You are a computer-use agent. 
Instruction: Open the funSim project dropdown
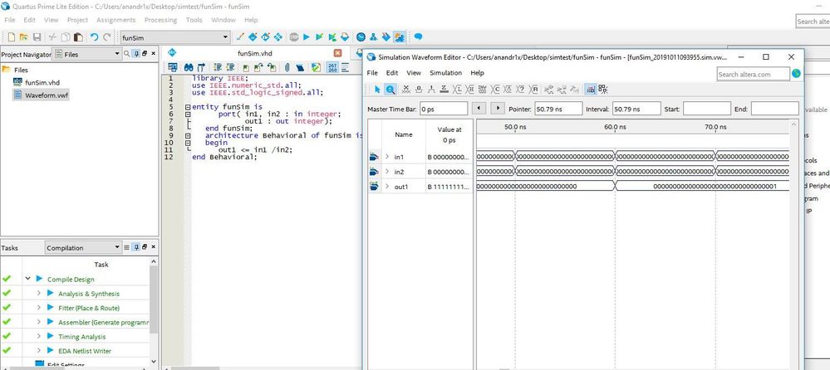point(225,37)
